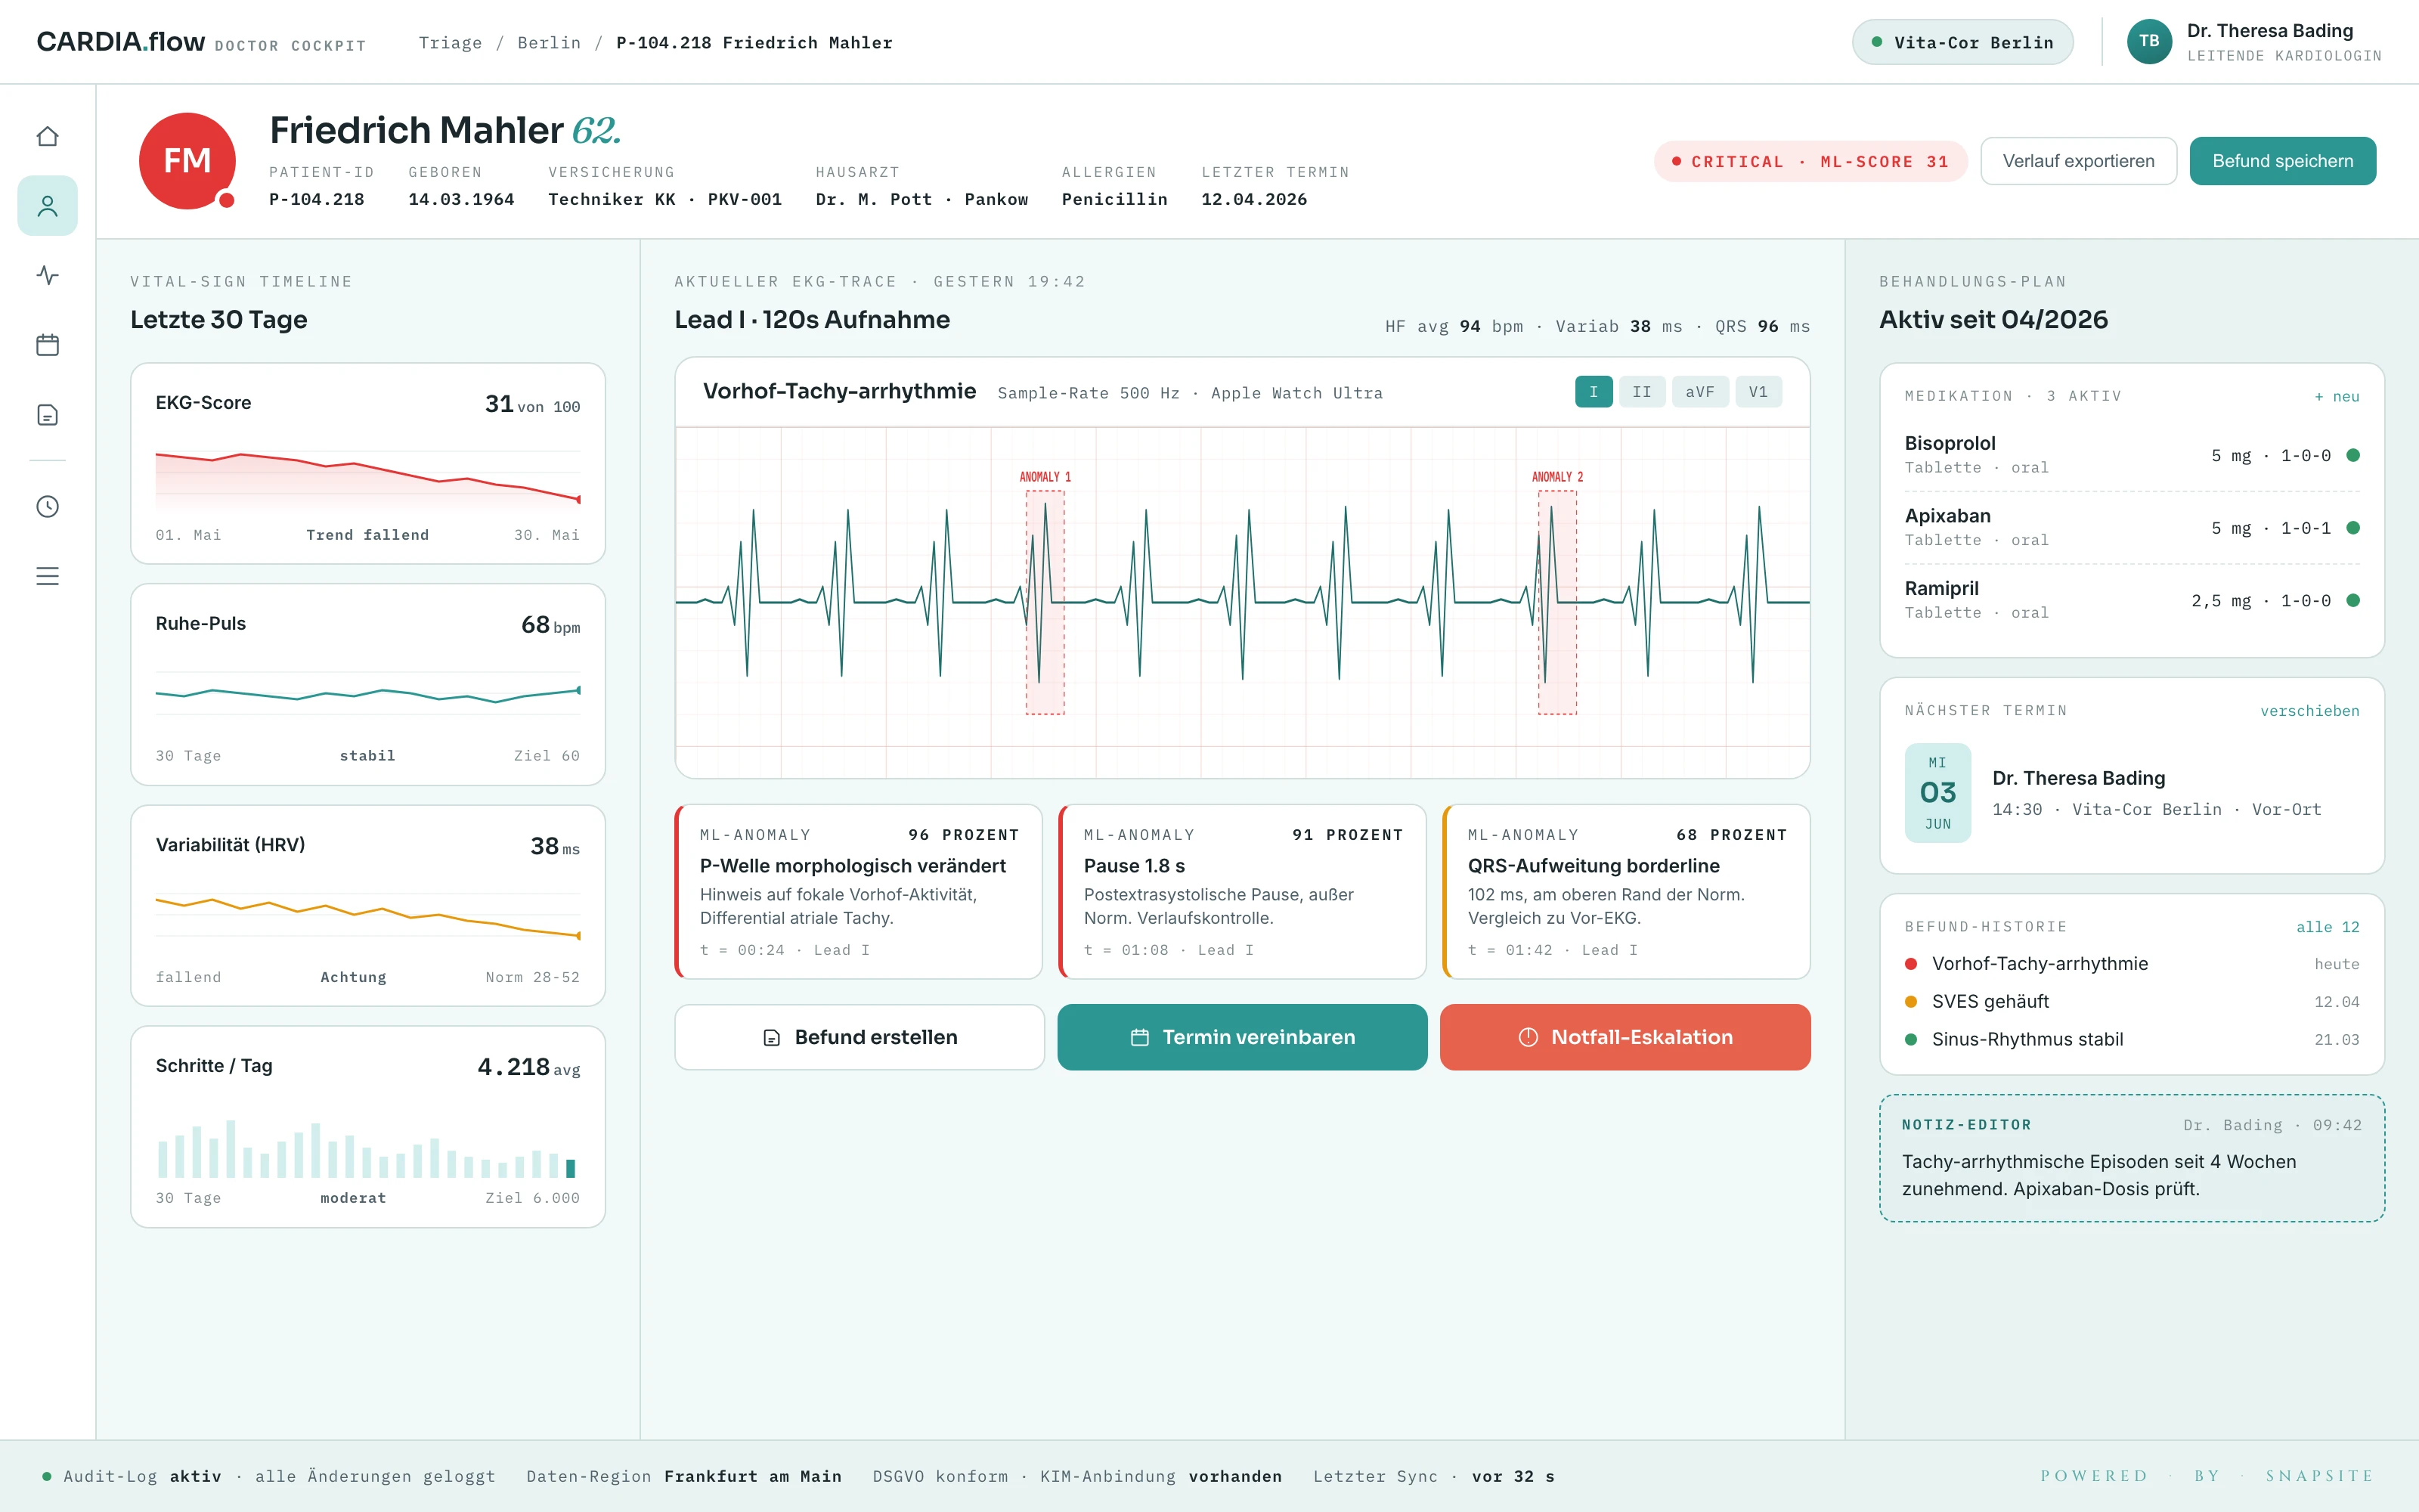Open the Home icon in sidebar
Viewport: 2419px width, 1512px height.
pyautogui.click(x=47, y=136)
